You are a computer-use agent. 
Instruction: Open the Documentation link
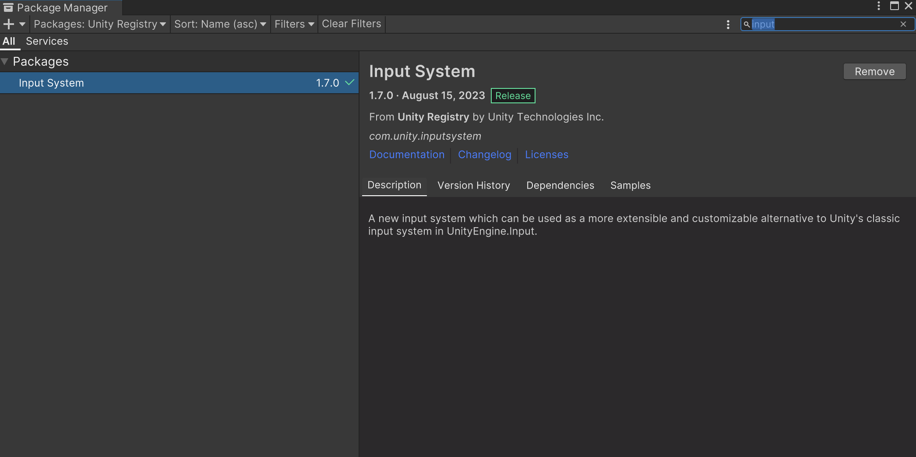click(x=407, y=155)
